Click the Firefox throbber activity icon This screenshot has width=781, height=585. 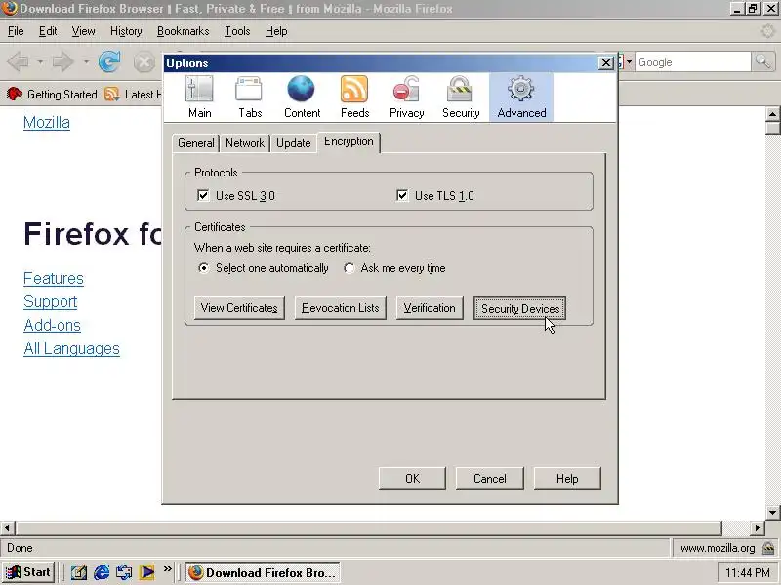767,31
